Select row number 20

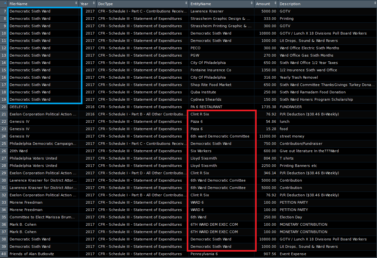point(4,107)
